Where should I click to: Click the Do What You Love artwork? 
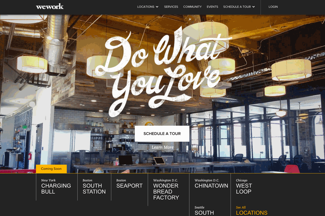coord(163,73)
